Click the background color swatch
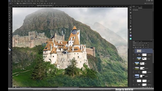The height and width of the screenshot is (91, 162). tap(10, 50)
